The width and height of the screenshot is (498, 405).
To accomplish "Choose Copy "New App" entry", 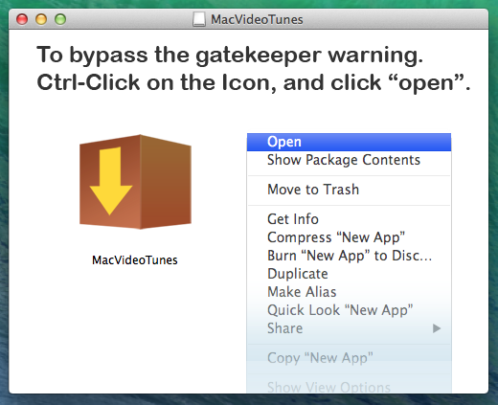I will pos(349,358).
